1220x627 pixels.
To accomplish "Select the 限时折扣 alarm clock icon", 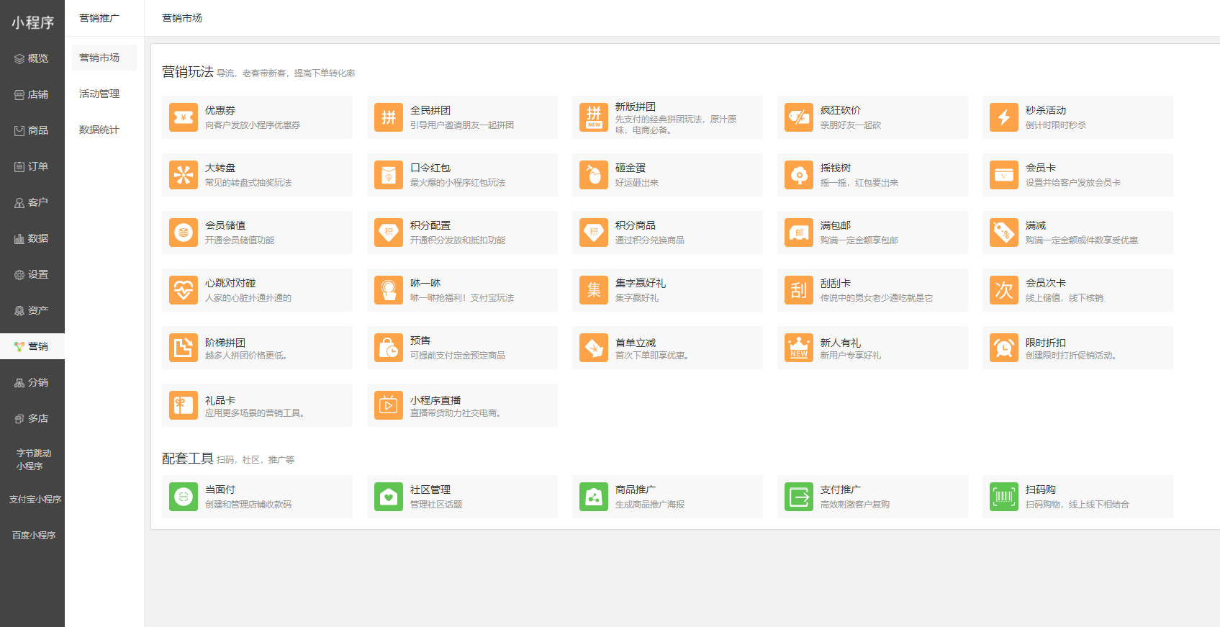I will point(1004,348).
